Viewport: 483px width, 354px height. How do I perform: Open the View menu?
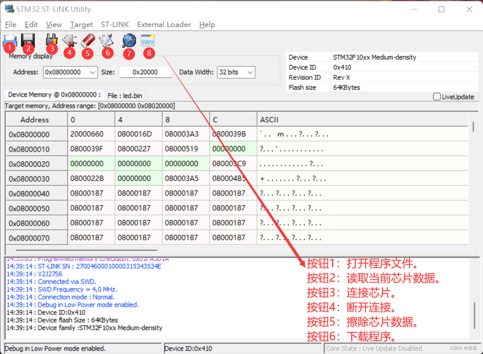click(54, 24)
